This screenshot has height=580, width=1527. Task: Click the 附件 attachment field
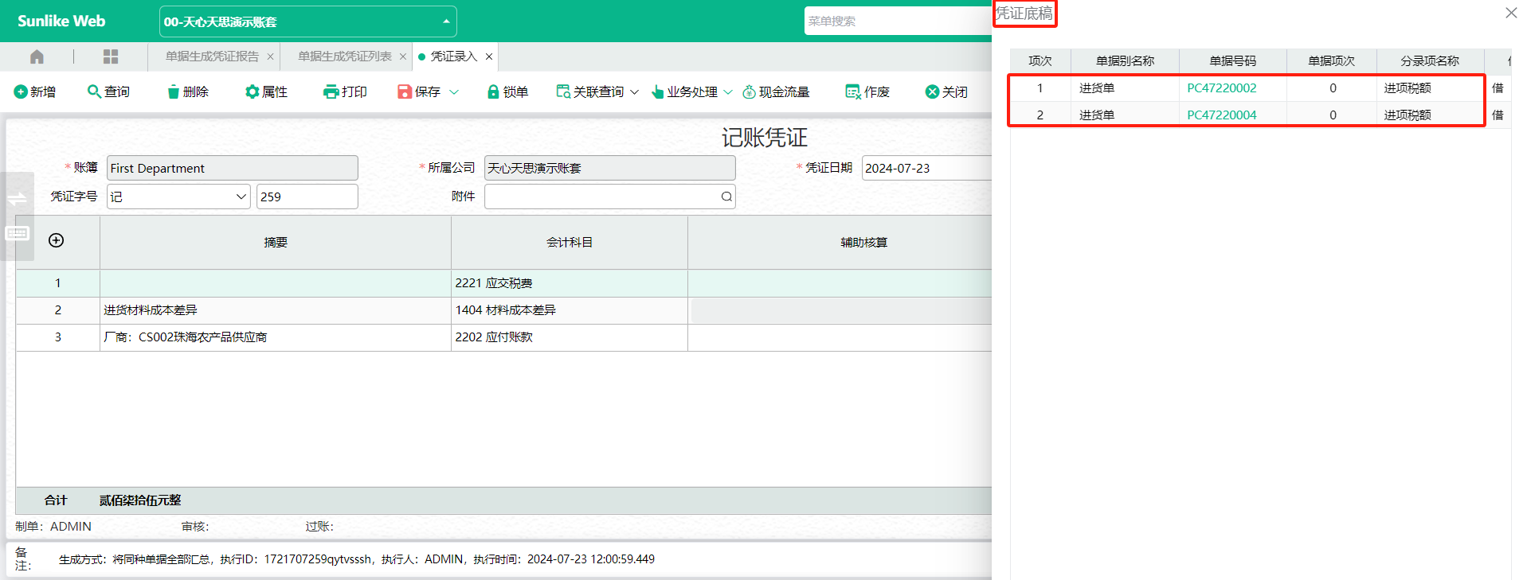coord(609,197)
